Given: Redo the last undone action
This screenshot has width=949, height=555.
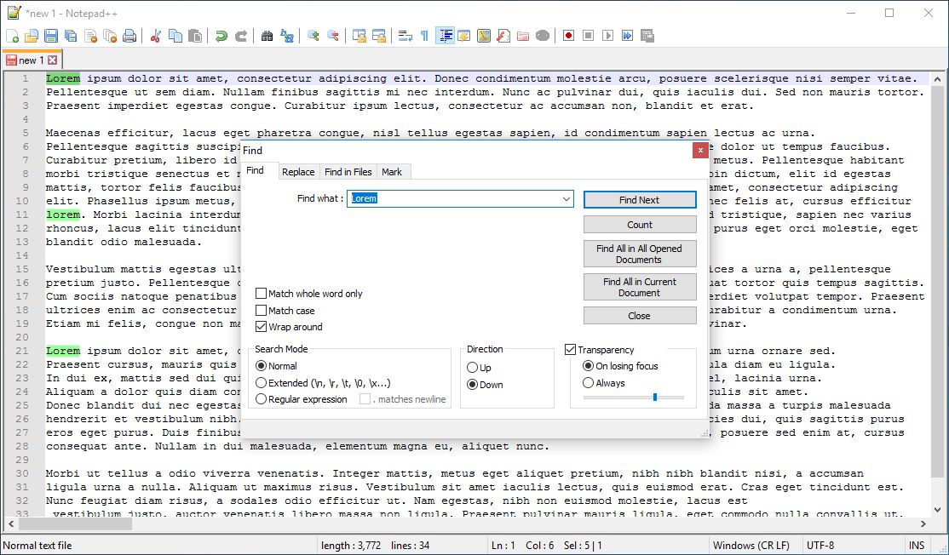Looking at the screenshot, I should (x=241, y=37).
